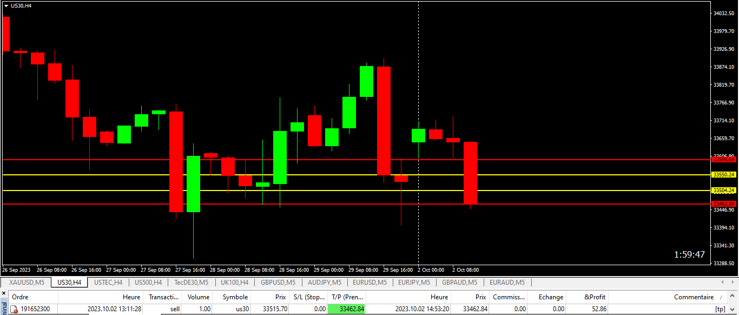
Task: Select the US500,H4 chart tab
Action: pyautogui.click(x=148, y=283)
